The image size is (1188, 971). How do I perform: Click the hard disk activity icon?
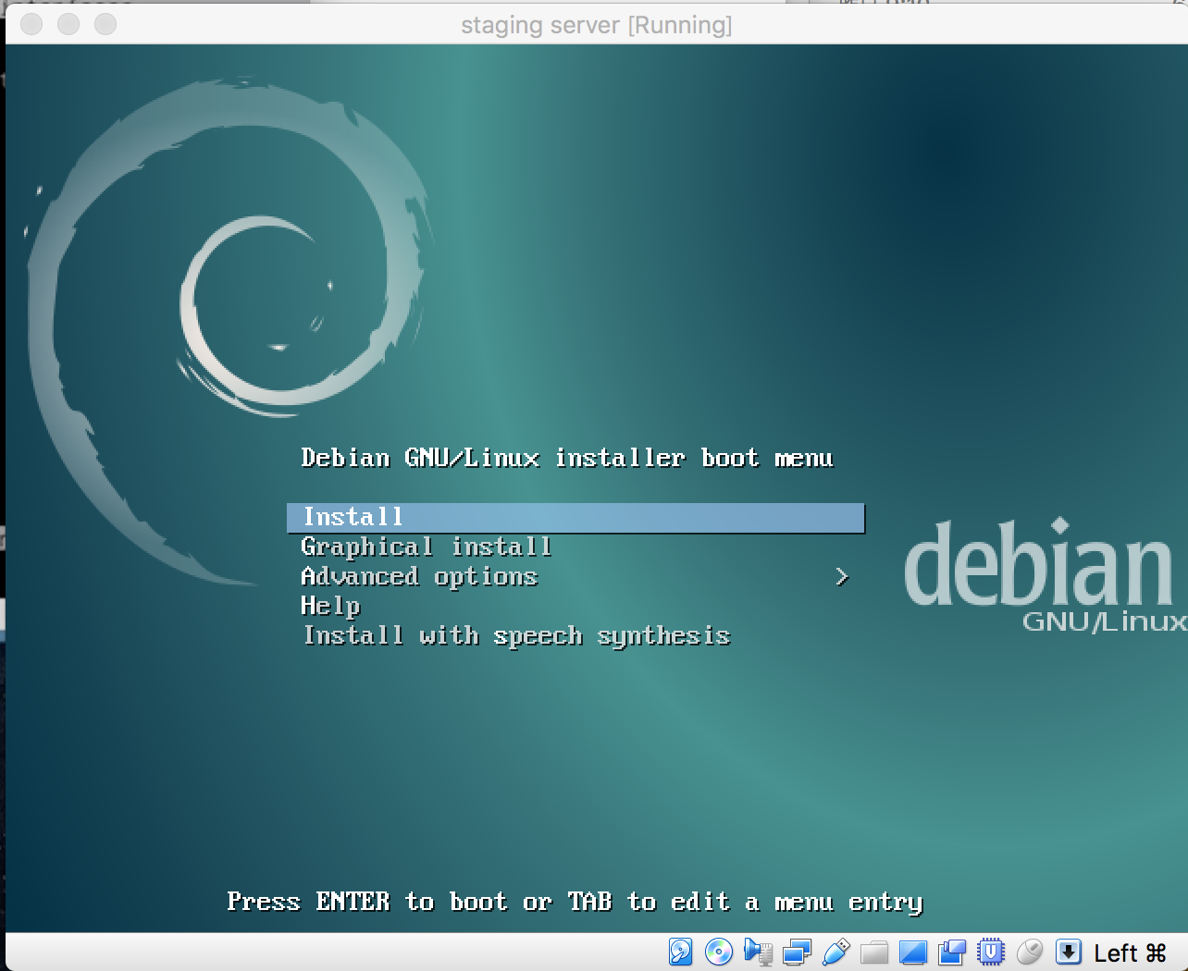681,952
